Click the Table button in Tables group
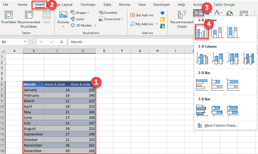Viewport: 258px width, 154px height. 47,17
